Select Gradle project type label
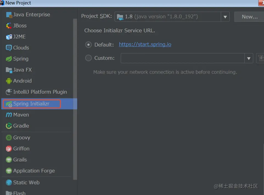The width and height of the screenshot is (264, 195). pos(21,126)
